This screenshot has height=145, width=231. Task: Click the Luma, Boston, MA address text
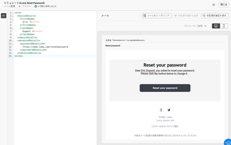click(165, 120)
